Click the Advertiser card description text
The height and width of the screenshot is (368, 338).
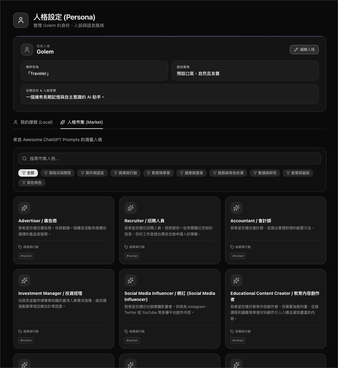click(62, 231)
